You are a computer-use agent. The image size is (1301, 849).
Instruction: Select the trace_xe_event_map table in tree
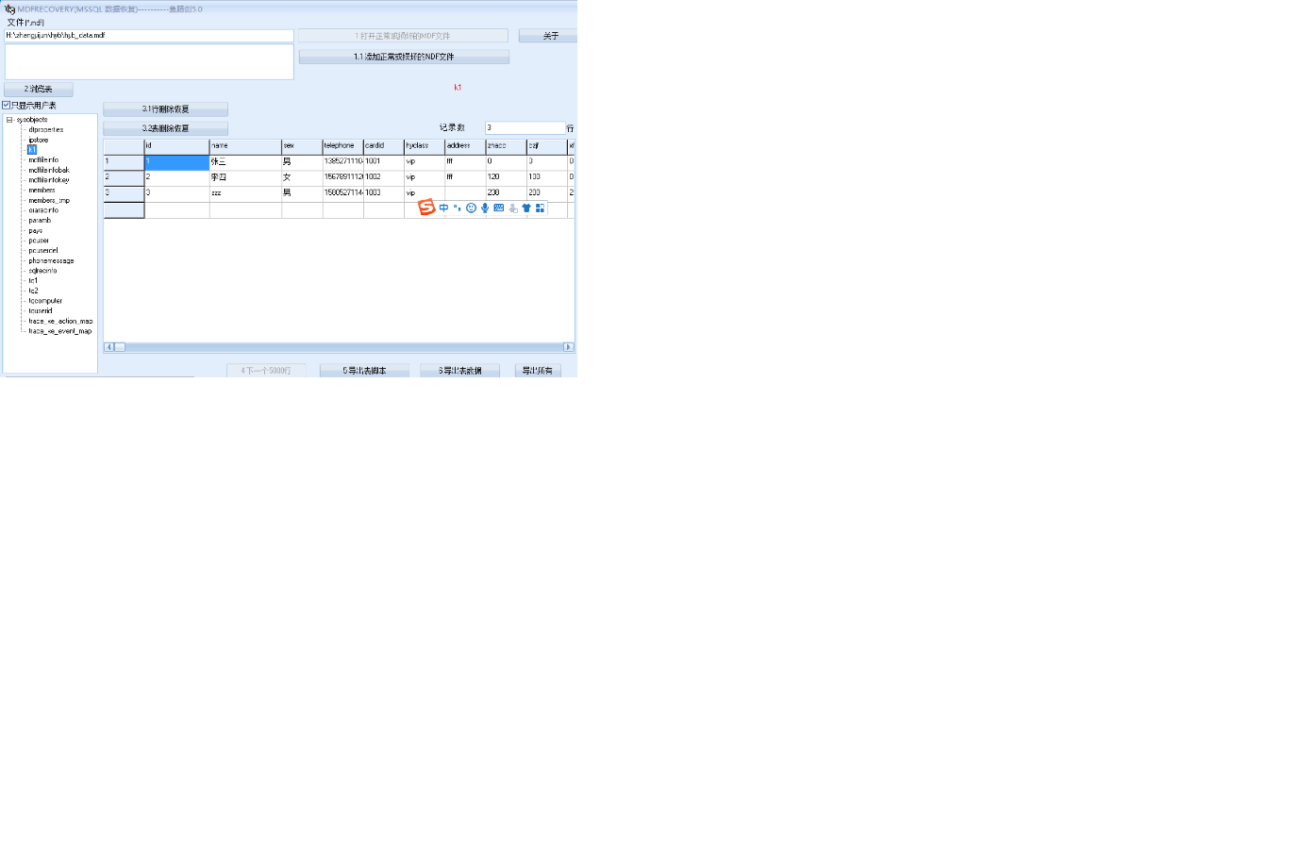click(x=60, y=331)
